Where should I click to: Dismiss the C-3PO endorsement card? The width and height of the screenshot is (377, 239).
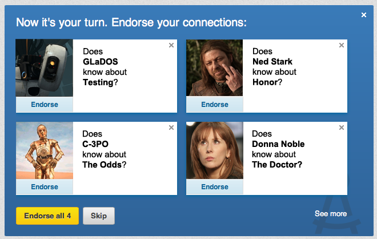[x=171, y=128]
